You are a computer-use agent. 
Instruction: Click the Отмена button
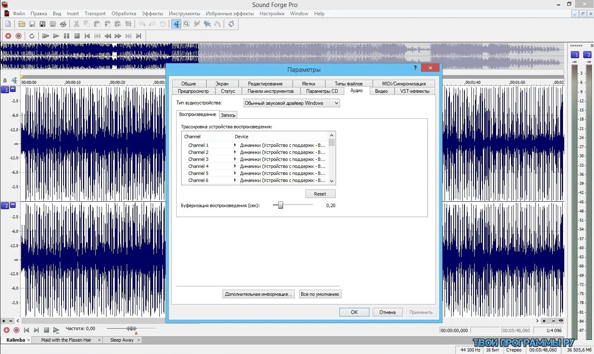click(387, 312)
